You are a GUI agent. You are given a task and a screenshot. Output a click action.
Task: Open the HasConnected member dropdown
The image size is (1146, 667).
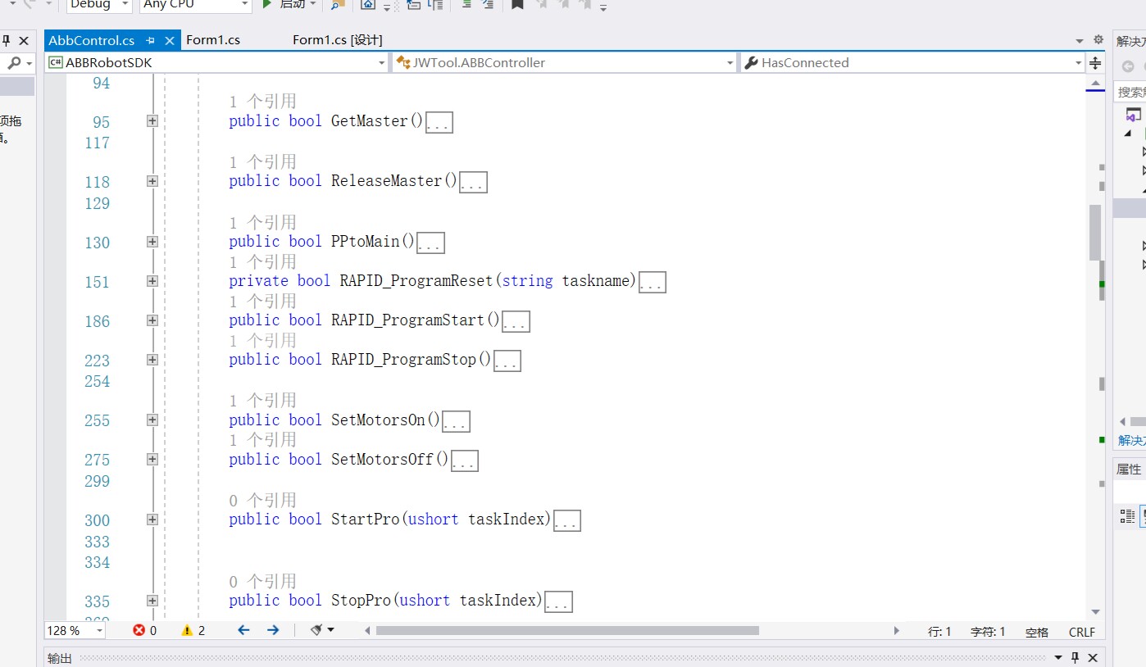[912, 62]
